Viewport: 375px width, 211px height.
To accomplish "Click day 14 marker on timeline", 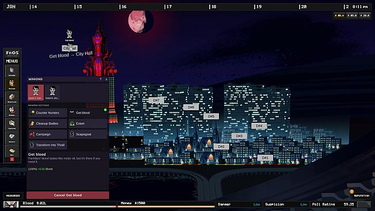I will pos(33,7).
